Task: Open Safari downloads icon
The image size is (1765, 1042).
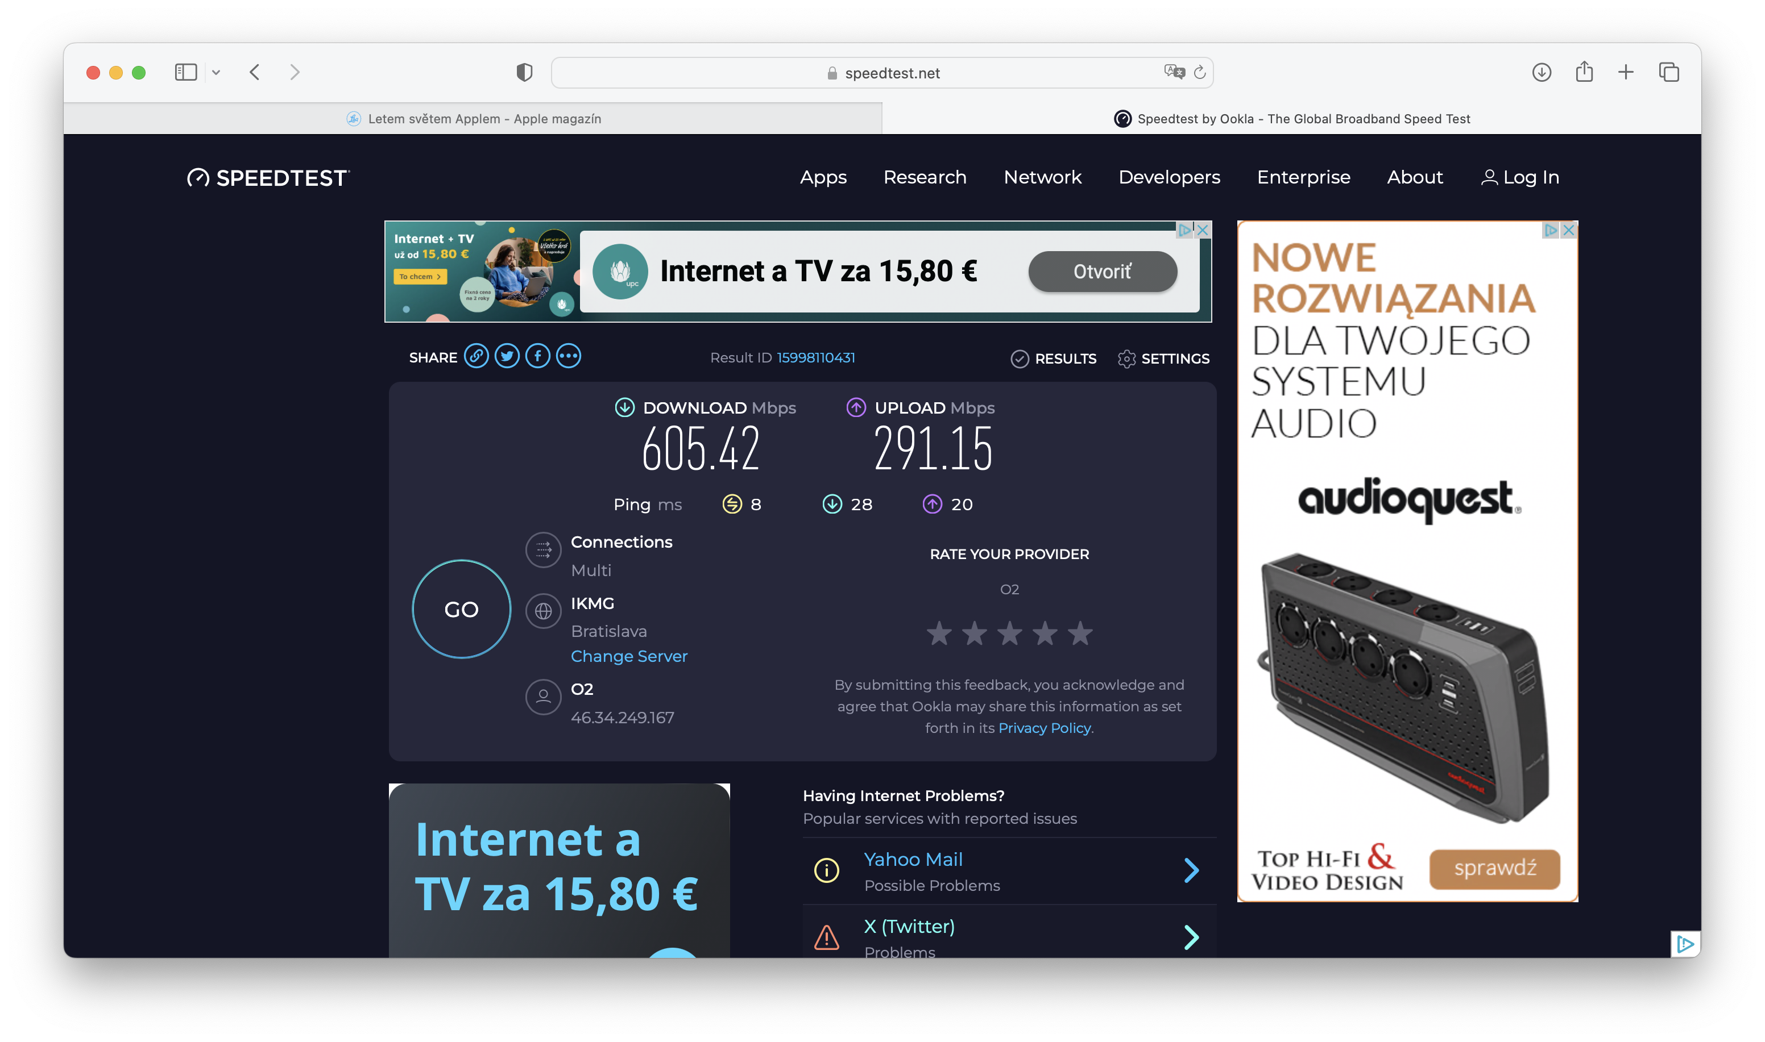Action: pyautogui.click(x=1542, y=72)
